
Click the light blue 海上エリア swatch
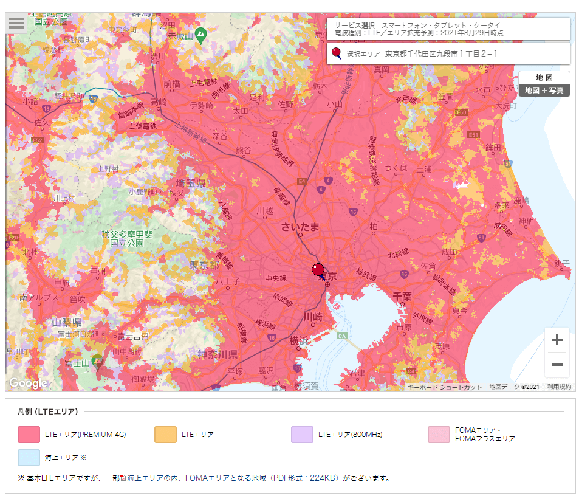[29, 458]
